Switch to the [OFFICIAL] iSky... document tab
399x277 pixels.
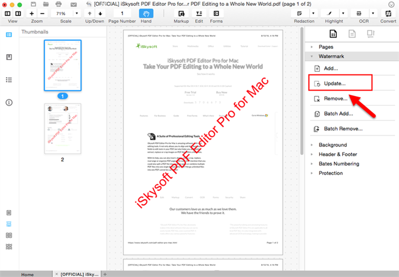pyautogui.click(x=79, y=274)
